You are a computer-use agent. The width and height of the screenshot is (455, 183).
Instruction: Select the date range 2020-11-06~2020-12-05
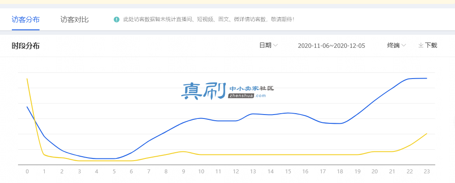tap(332, 46)
